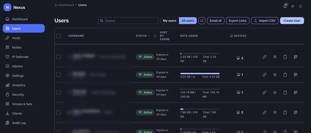The image size is (311, 133).
Task: Go to Admins in the sidebar
Action: pyautogui.click(x=24, y=66)
